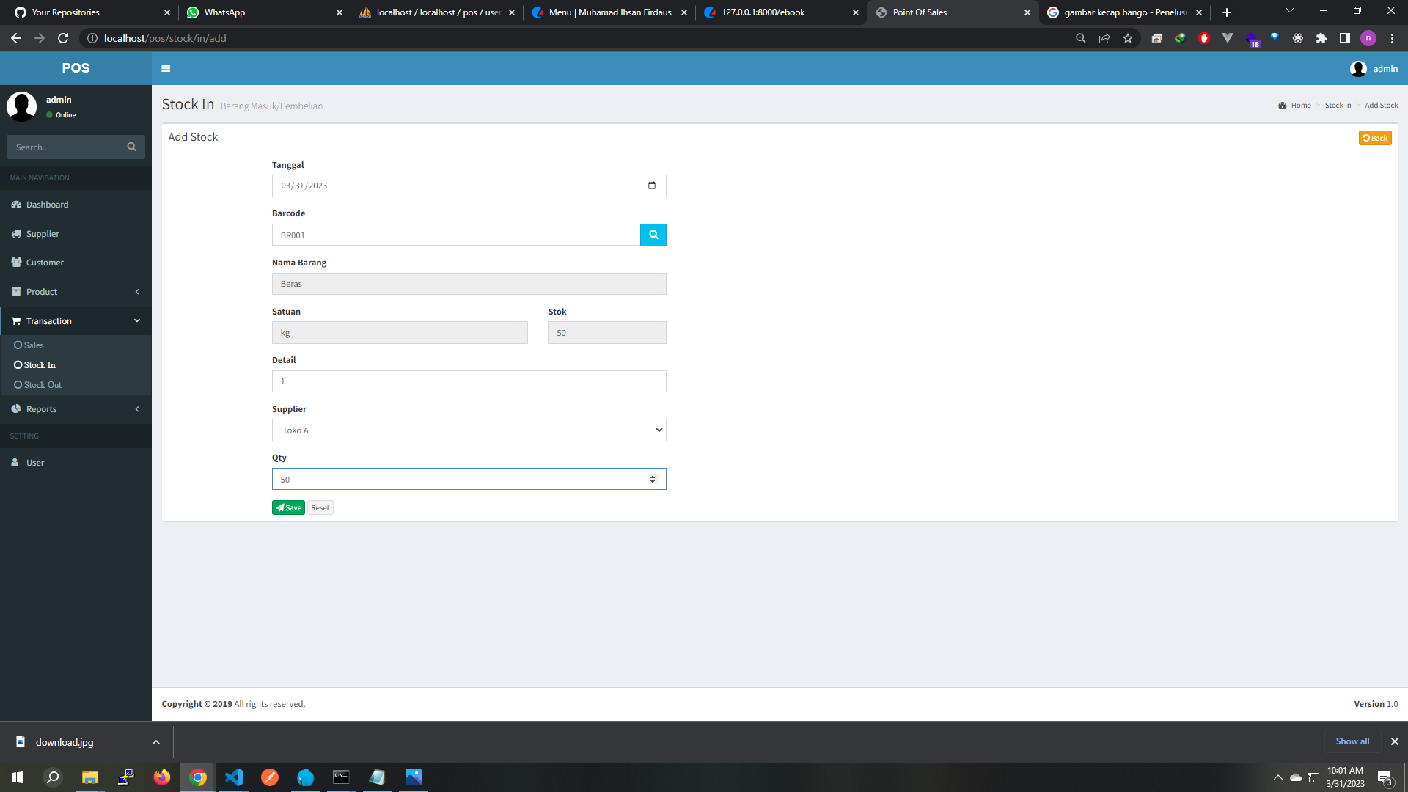Screen dimensions: 1408x792
Task: Click the User person icon in sidebar
Action: tap(15, 463)
